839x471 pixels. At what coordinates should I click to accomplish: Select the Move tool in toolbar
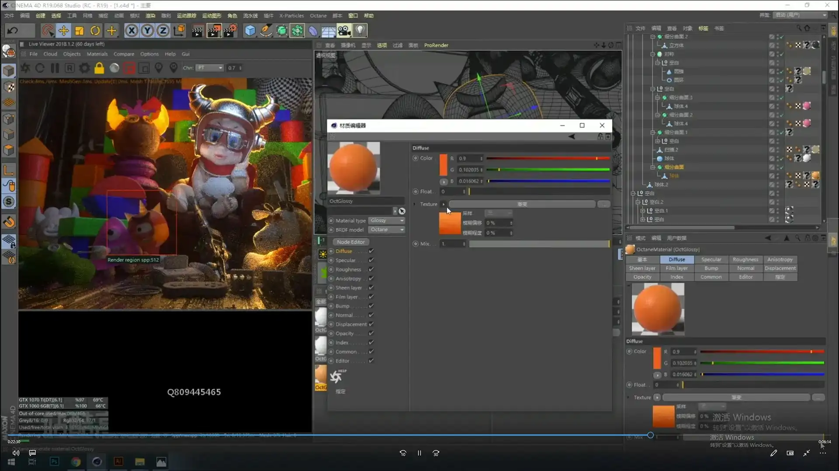click(64, 31)
